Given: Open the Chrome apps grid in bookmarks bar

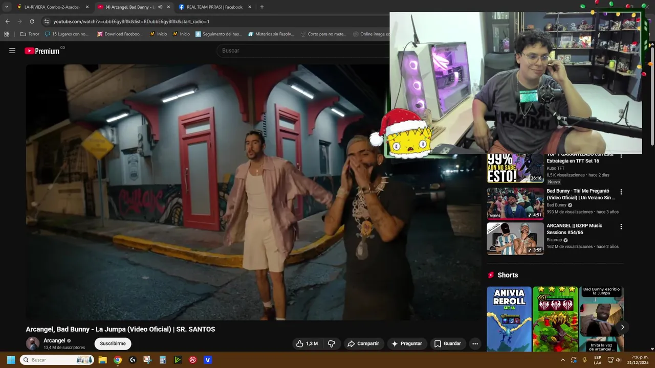Looking at the screenshot, I should coord(7,34).
